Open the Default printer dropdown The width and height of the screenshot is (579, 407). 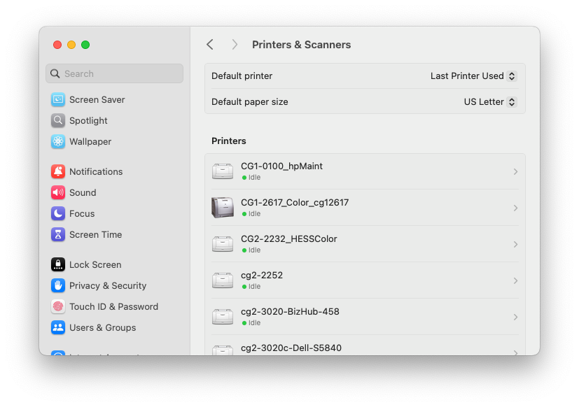click(x=473, y=76)
